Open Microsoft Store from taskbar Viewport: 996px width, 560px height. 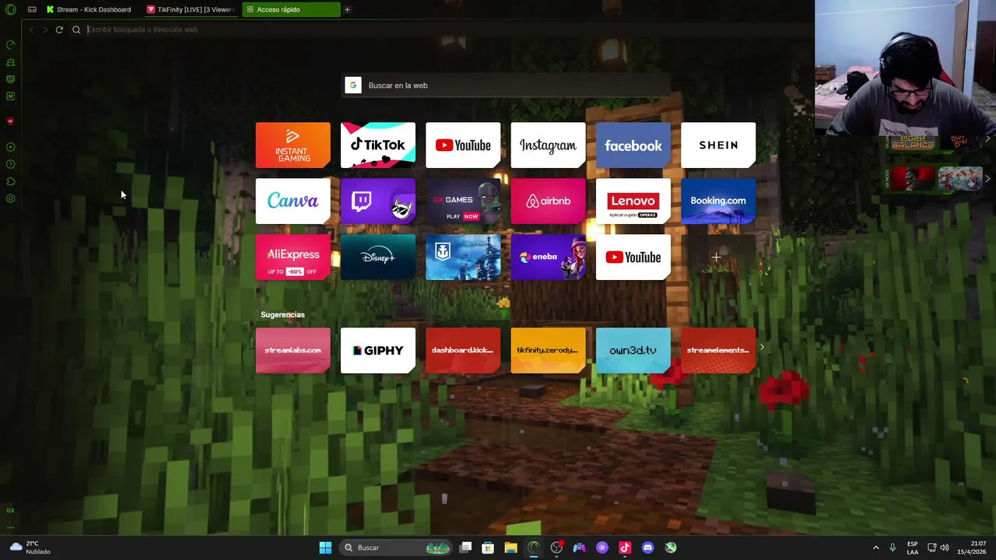point(488,548)
